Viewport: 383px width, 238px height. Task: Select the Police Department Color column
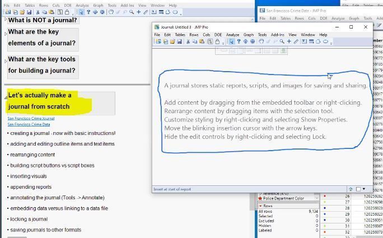(283, 198)
